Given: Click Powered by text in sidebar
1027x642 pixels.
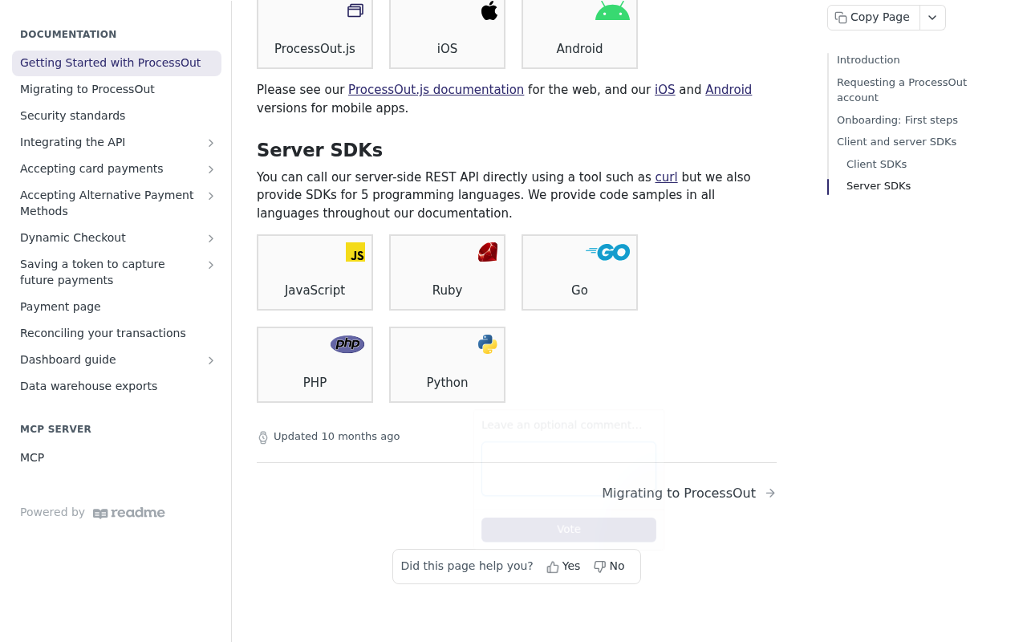Looking at the screenshot, I should pyautogui.click(x=52, y=513).
